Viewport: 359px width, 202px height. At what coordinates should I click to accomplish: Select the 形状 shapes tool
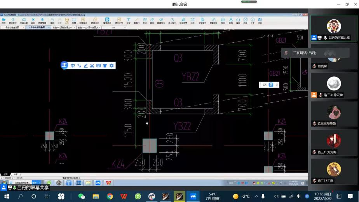(x=145, y=21)
